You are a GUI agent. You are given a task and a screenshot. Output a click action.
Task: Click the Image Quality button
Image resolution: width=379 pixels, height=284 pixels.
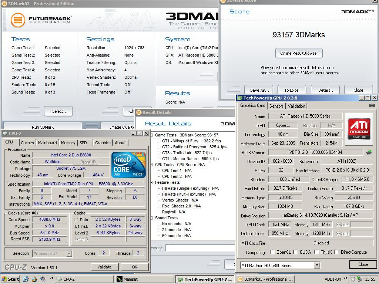[118, 126]
